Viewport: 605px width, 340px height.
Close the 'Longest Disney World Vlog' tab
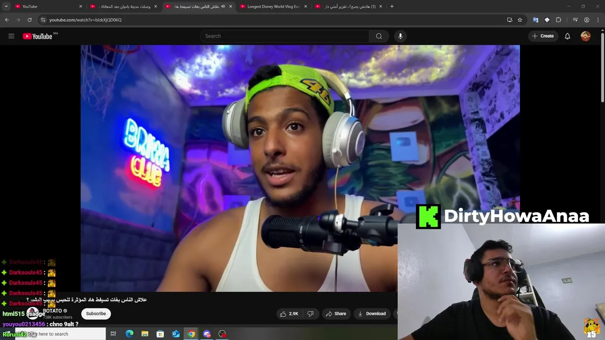pyautogui.click(x=305, y=7)
